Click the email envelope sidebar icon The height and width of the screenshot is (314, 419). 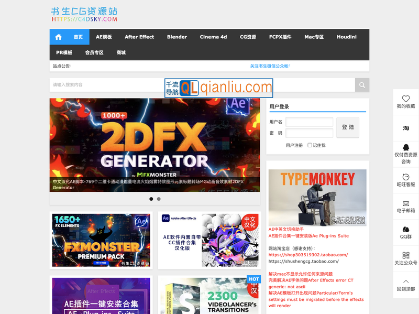tap(406, 203)
